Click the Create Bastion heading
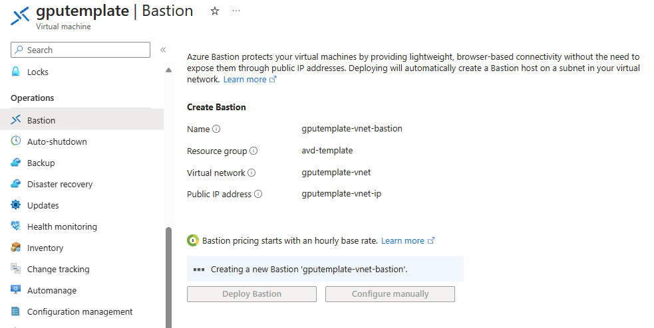This screenshot has height=328, width=654. pyautogui.click(x=216, y=107)
